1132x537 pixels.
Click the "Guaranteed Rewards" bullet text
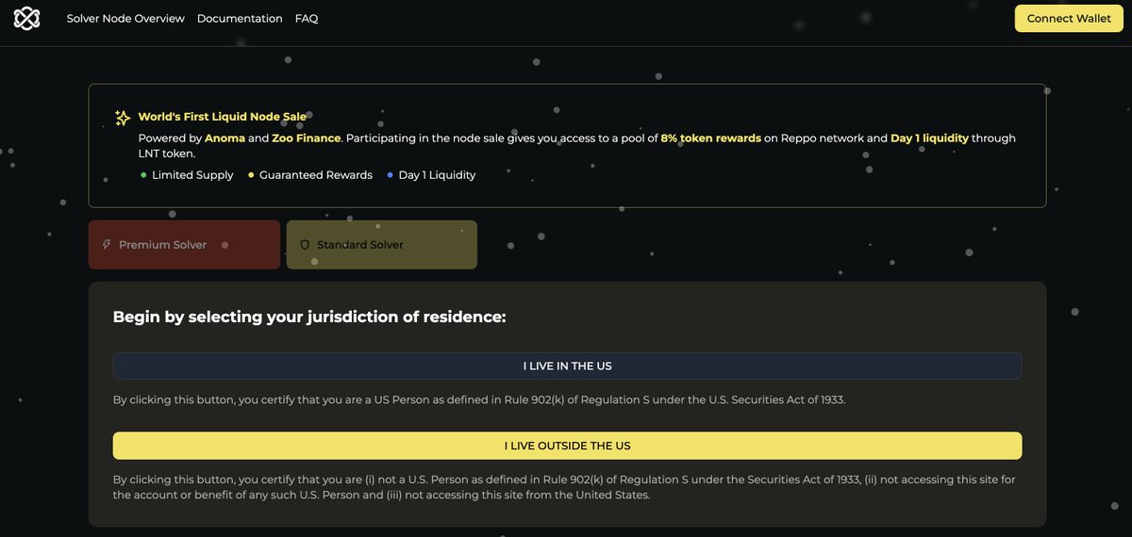click(316, 175)
